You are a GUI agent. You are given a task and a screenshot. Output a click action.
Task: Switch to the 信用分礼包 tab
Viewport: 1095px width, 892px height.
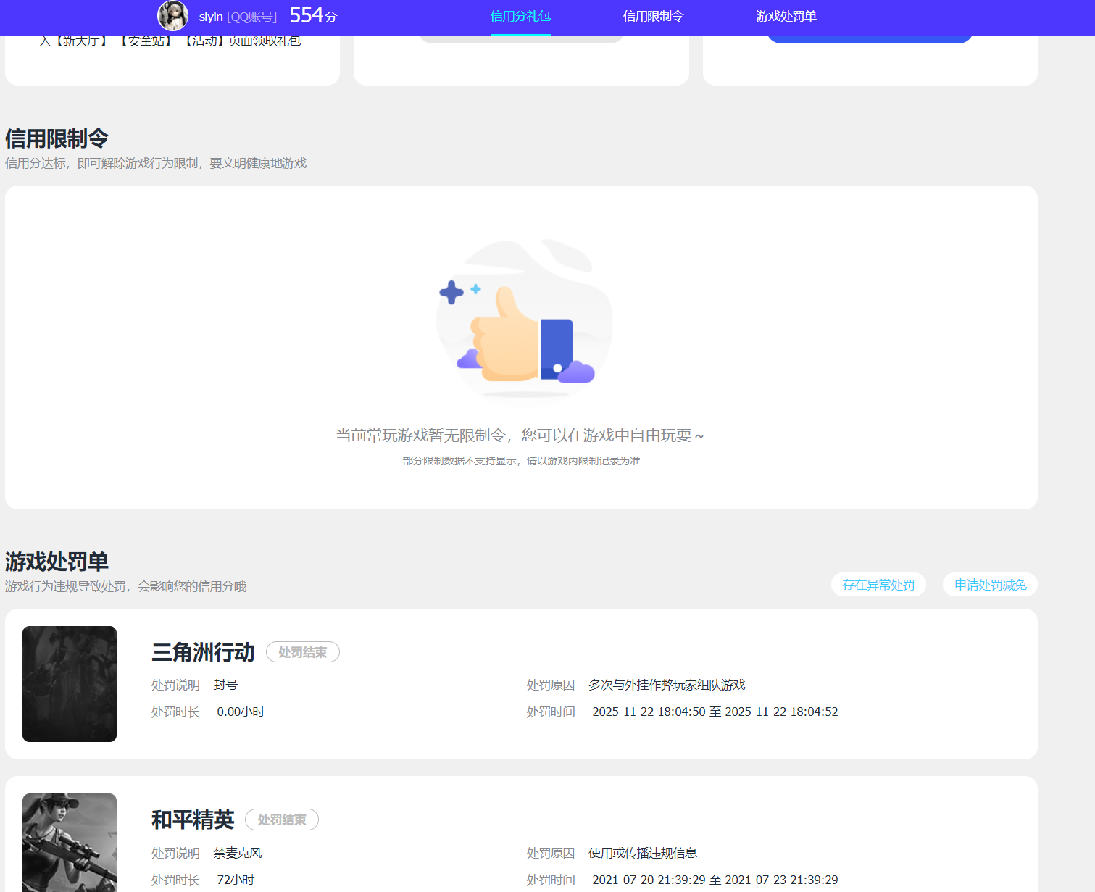[x=520, y=16]
